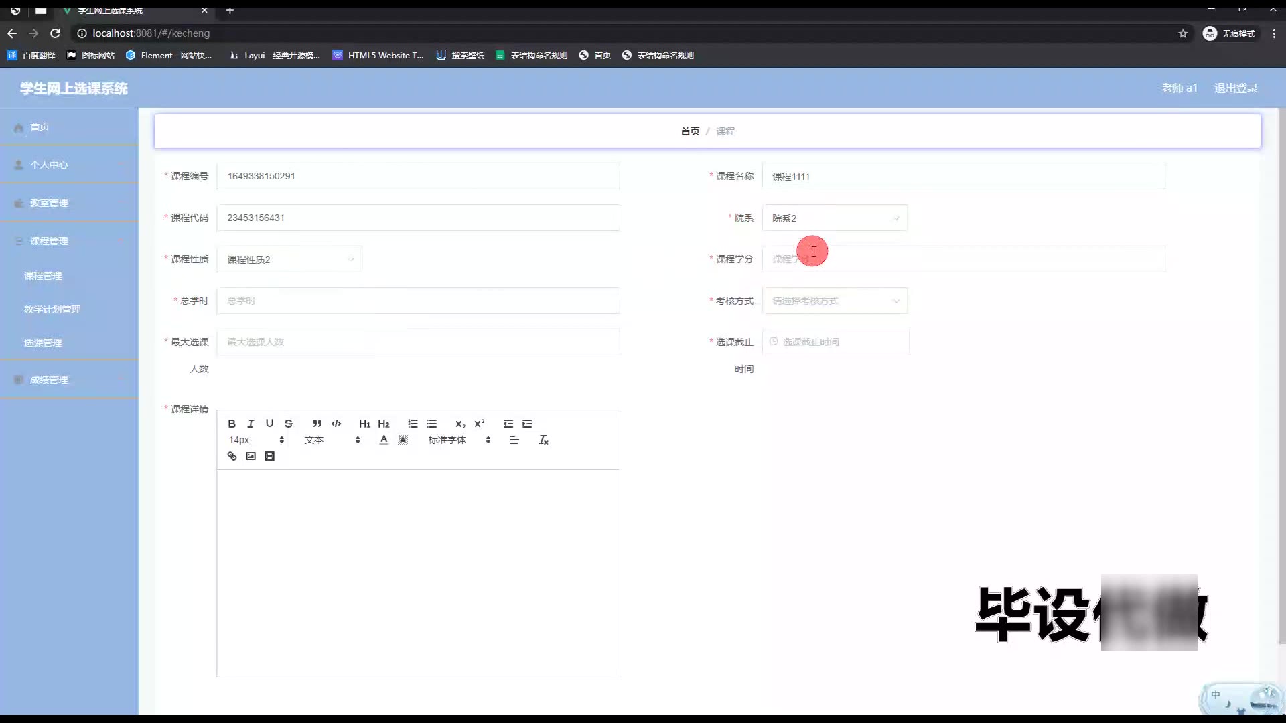Click 退出登录 to log out
This screenshot has width=1286, height=723.
coord(1236,88)
